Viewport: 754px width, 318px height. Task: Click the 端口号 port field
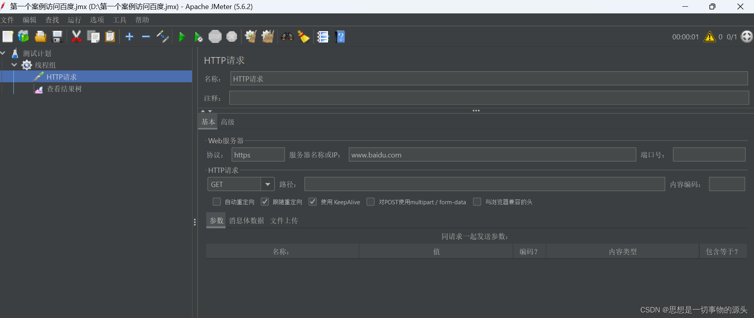[x=709, y=154]
